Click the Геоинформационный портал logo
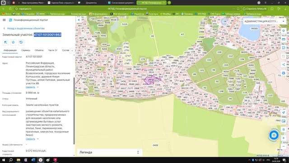 point(28,20)
